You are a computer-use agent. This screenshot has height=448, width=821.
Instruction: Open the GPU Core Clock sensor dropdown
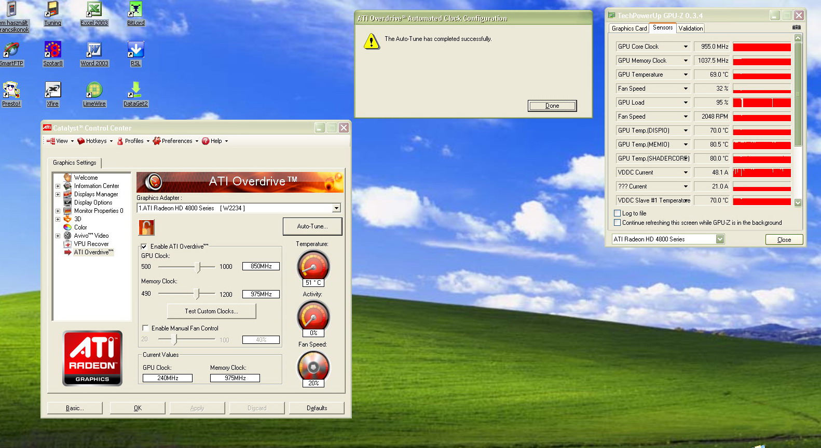pos(686,47)
